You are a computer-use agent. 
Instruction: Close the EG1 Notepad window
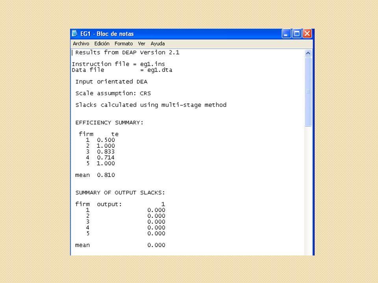click(307, 34)
